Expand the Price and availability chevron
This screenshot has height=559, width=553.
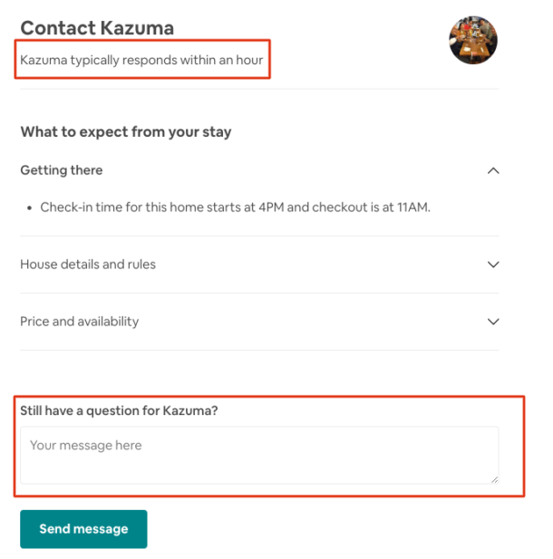pyautogui.click(x=493, y=322)
